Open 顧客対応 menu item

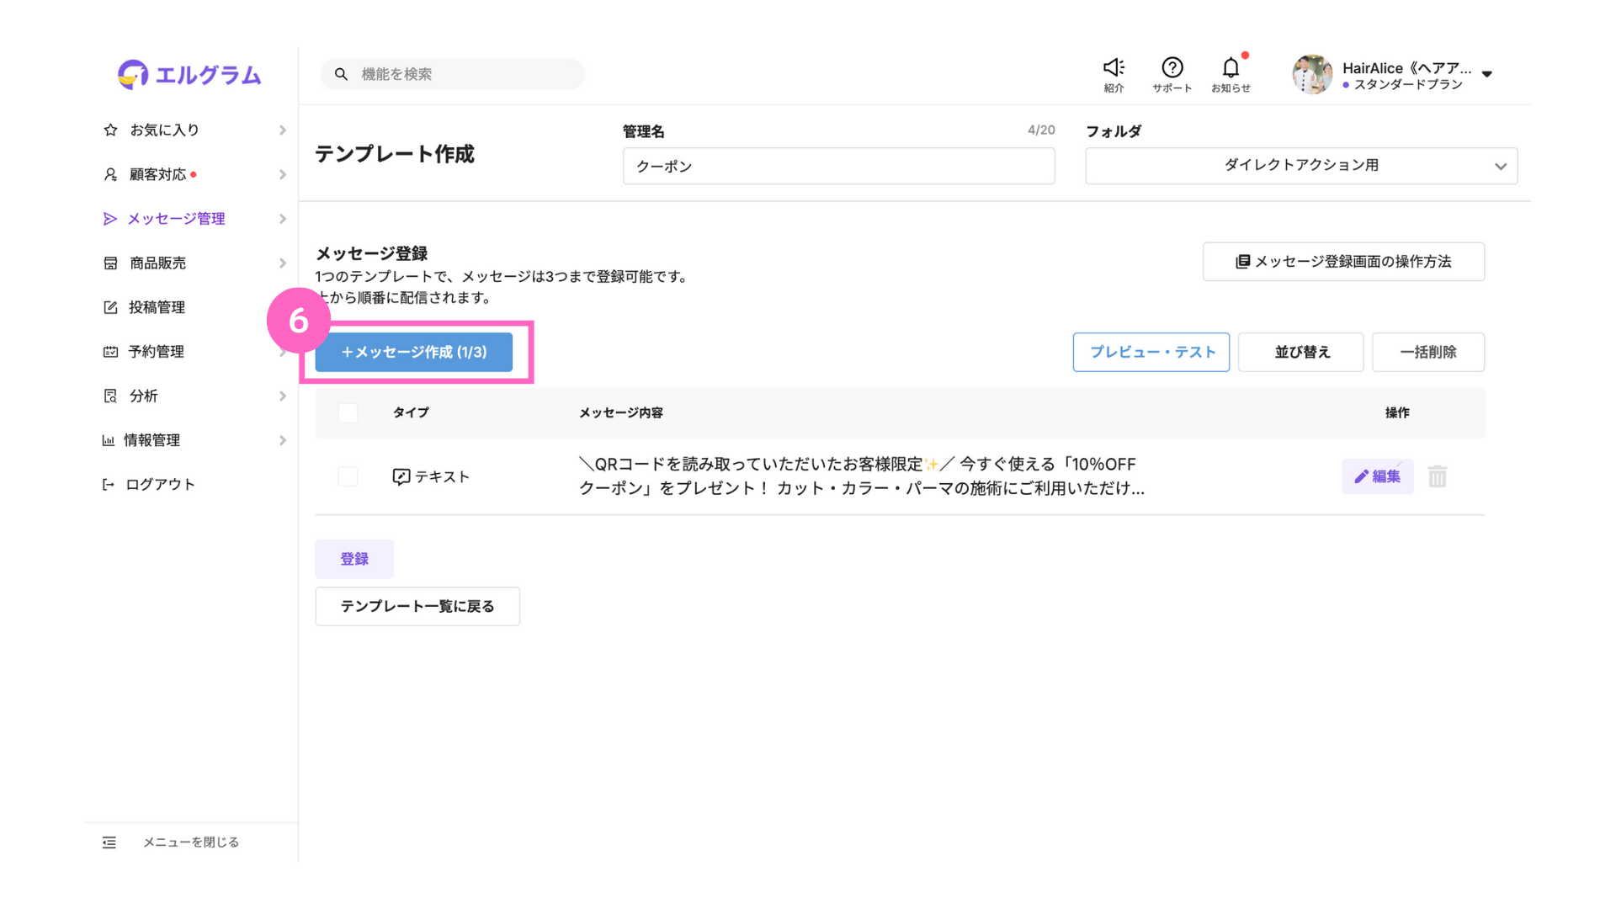click(157, 174)
